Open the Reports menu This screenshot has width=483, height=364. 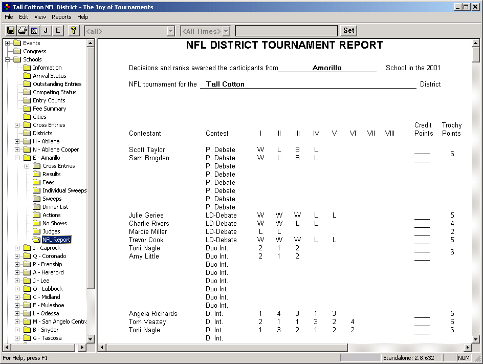click(61, 17)
